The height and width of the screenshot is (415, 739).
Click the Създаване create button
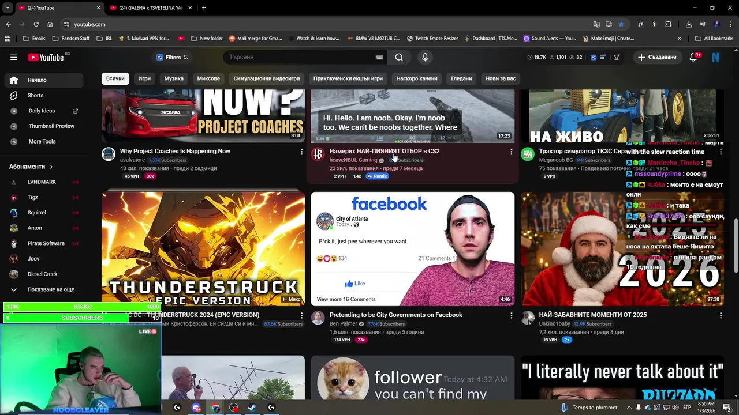(x=657, y=57)
